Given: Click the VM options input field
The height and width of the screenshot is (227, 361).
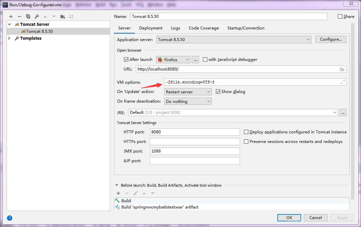Looking at the screenshot, I should pos(255,82).
